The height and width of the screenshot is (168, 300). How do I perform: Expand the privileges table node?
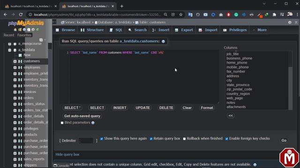[x=15, y=129]
